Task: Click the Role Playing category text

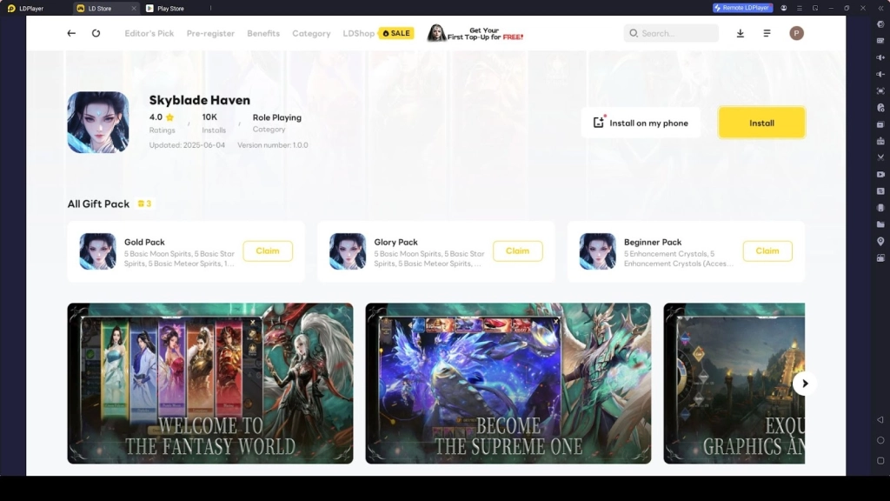Action: (x=277, y=117)
